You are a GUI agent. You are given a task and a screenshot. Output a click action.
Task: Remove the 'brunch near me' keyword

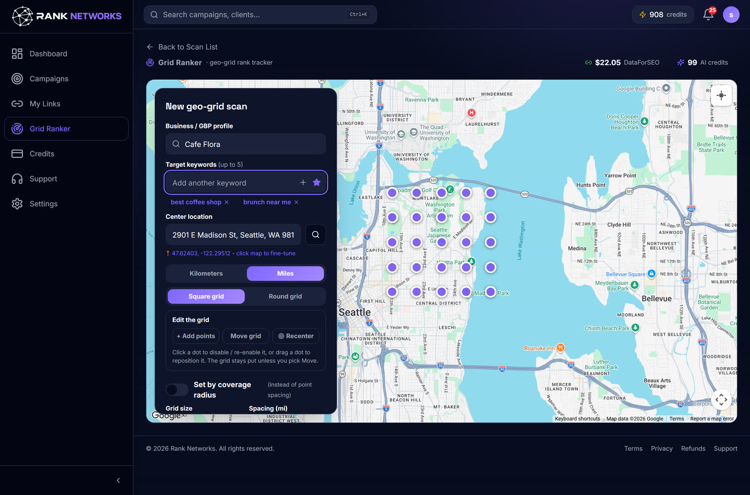296,202
